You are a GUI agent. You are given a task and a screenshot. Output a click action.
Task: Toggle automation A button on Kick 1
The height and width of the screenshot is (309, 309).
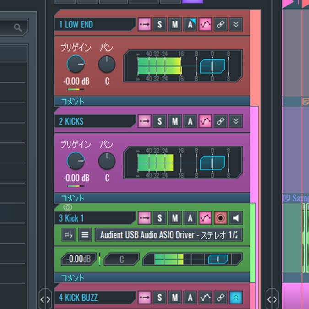pyautogui.click(x=190, y=218)
